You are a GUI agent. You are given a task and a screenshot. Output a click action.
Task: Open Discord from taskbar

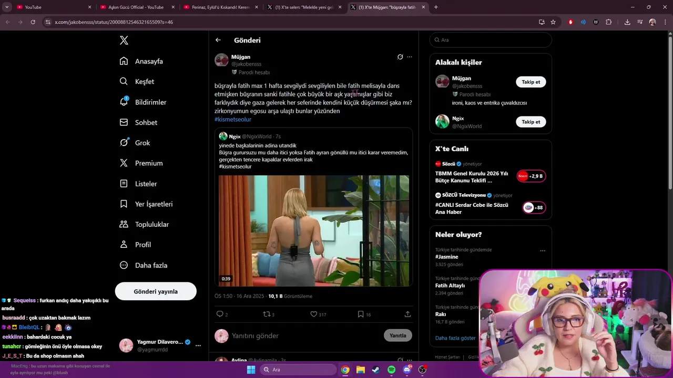tap(407, 370)
